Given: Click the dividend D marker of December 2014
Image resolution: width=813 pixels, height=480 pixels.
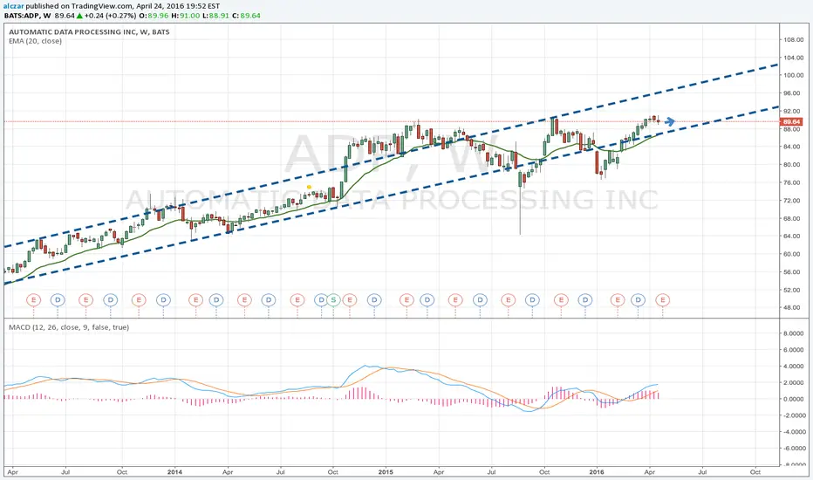Looking at the screenshot, I should tap(374, 300).
